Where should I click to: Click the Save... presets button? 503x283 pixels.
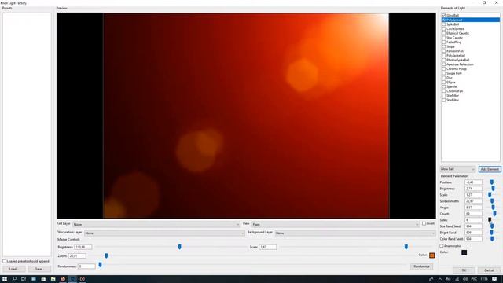tap(39, 269)
